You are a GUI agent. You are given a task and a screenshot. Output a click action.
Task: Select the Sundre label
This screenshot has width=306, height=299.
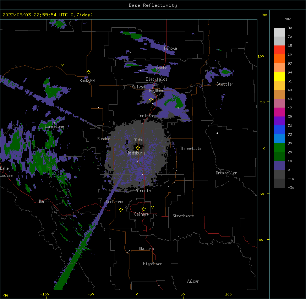click(104, 139)
